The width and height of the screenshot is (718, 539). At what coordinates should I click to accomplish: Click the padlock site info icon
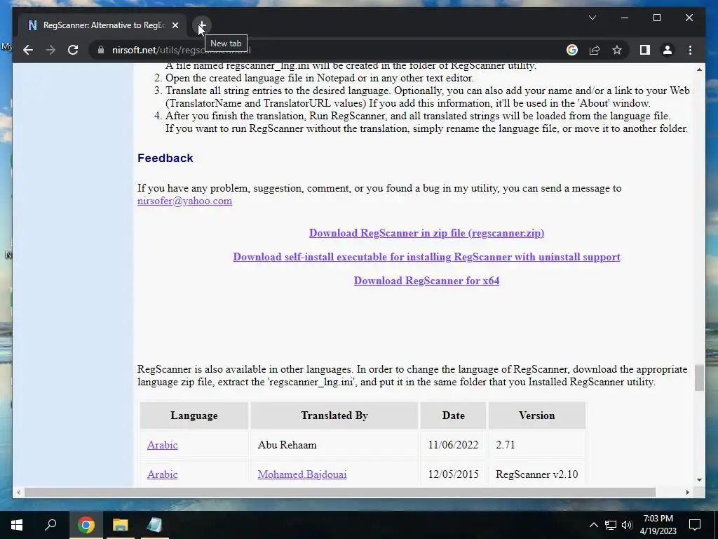coord(101,50)
